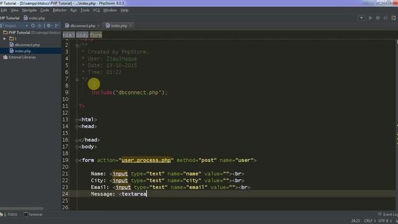
Task: Click the body breadcrumb
Action: tap(82, 35)
